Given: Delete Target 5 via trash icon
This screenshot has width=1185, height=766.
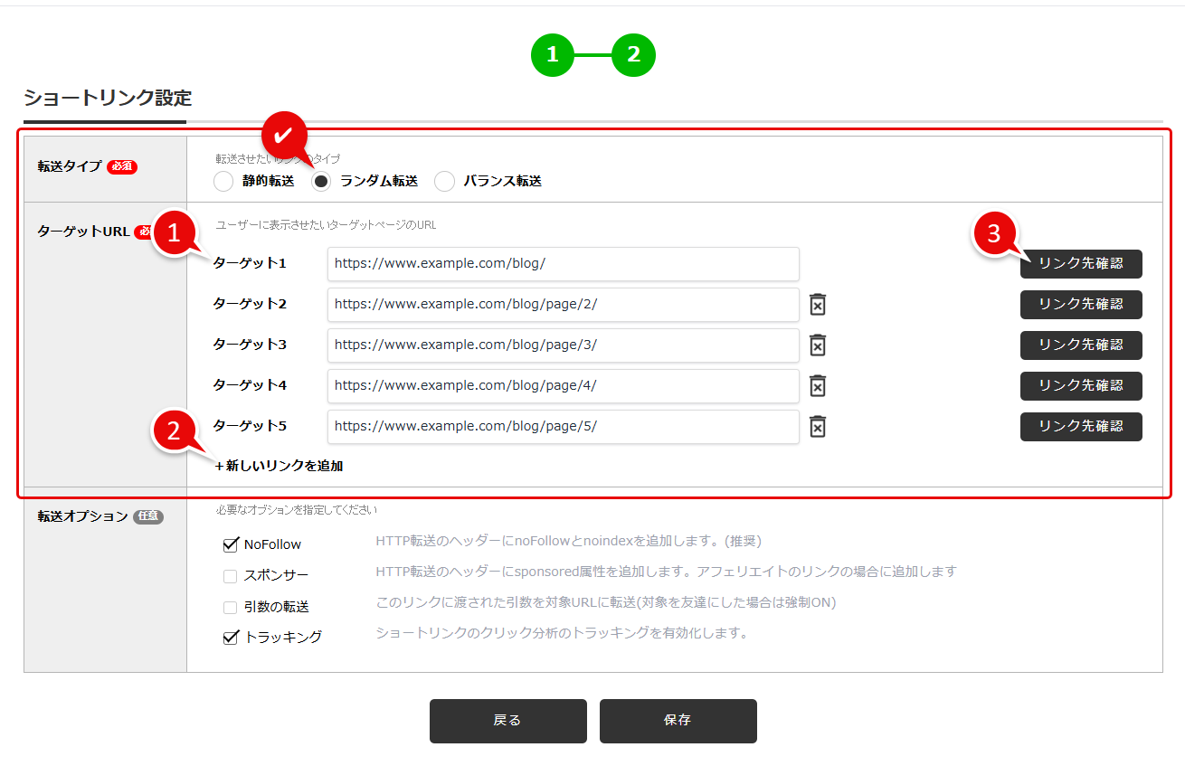Looking at the screenshot, I should coord(817,427).
